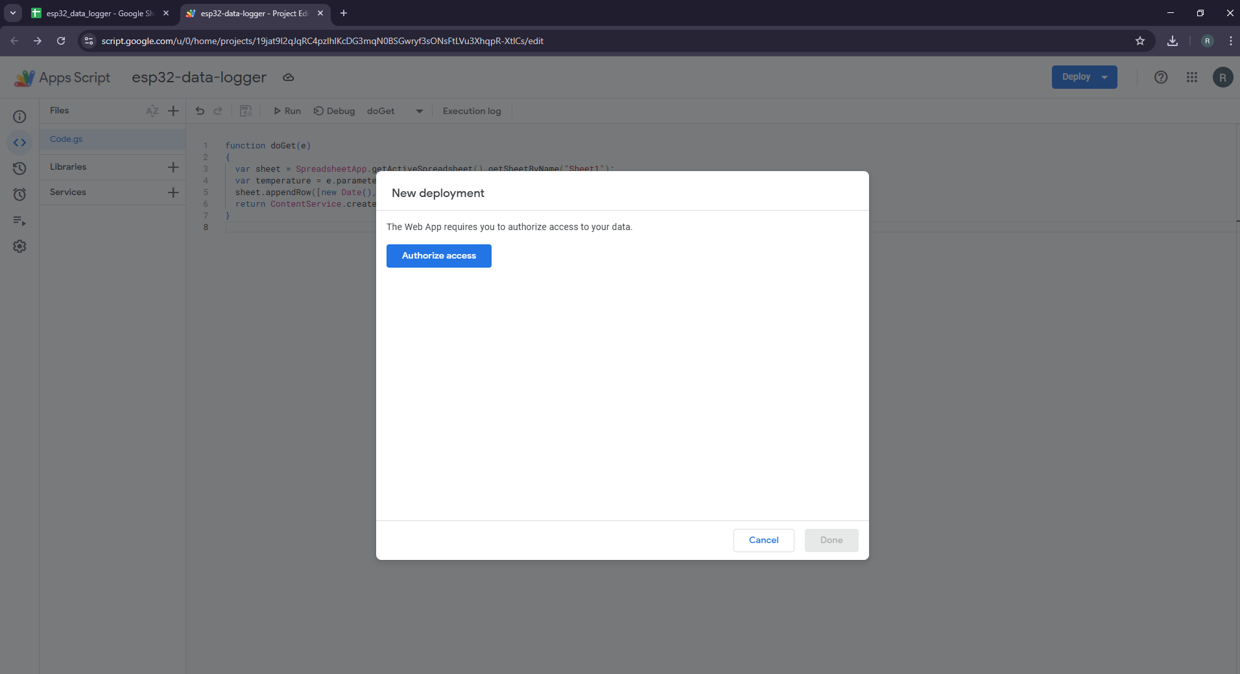Open the Executions list icon
Viewport: 1240px width, 674px height.
click(x=19, y=221)
